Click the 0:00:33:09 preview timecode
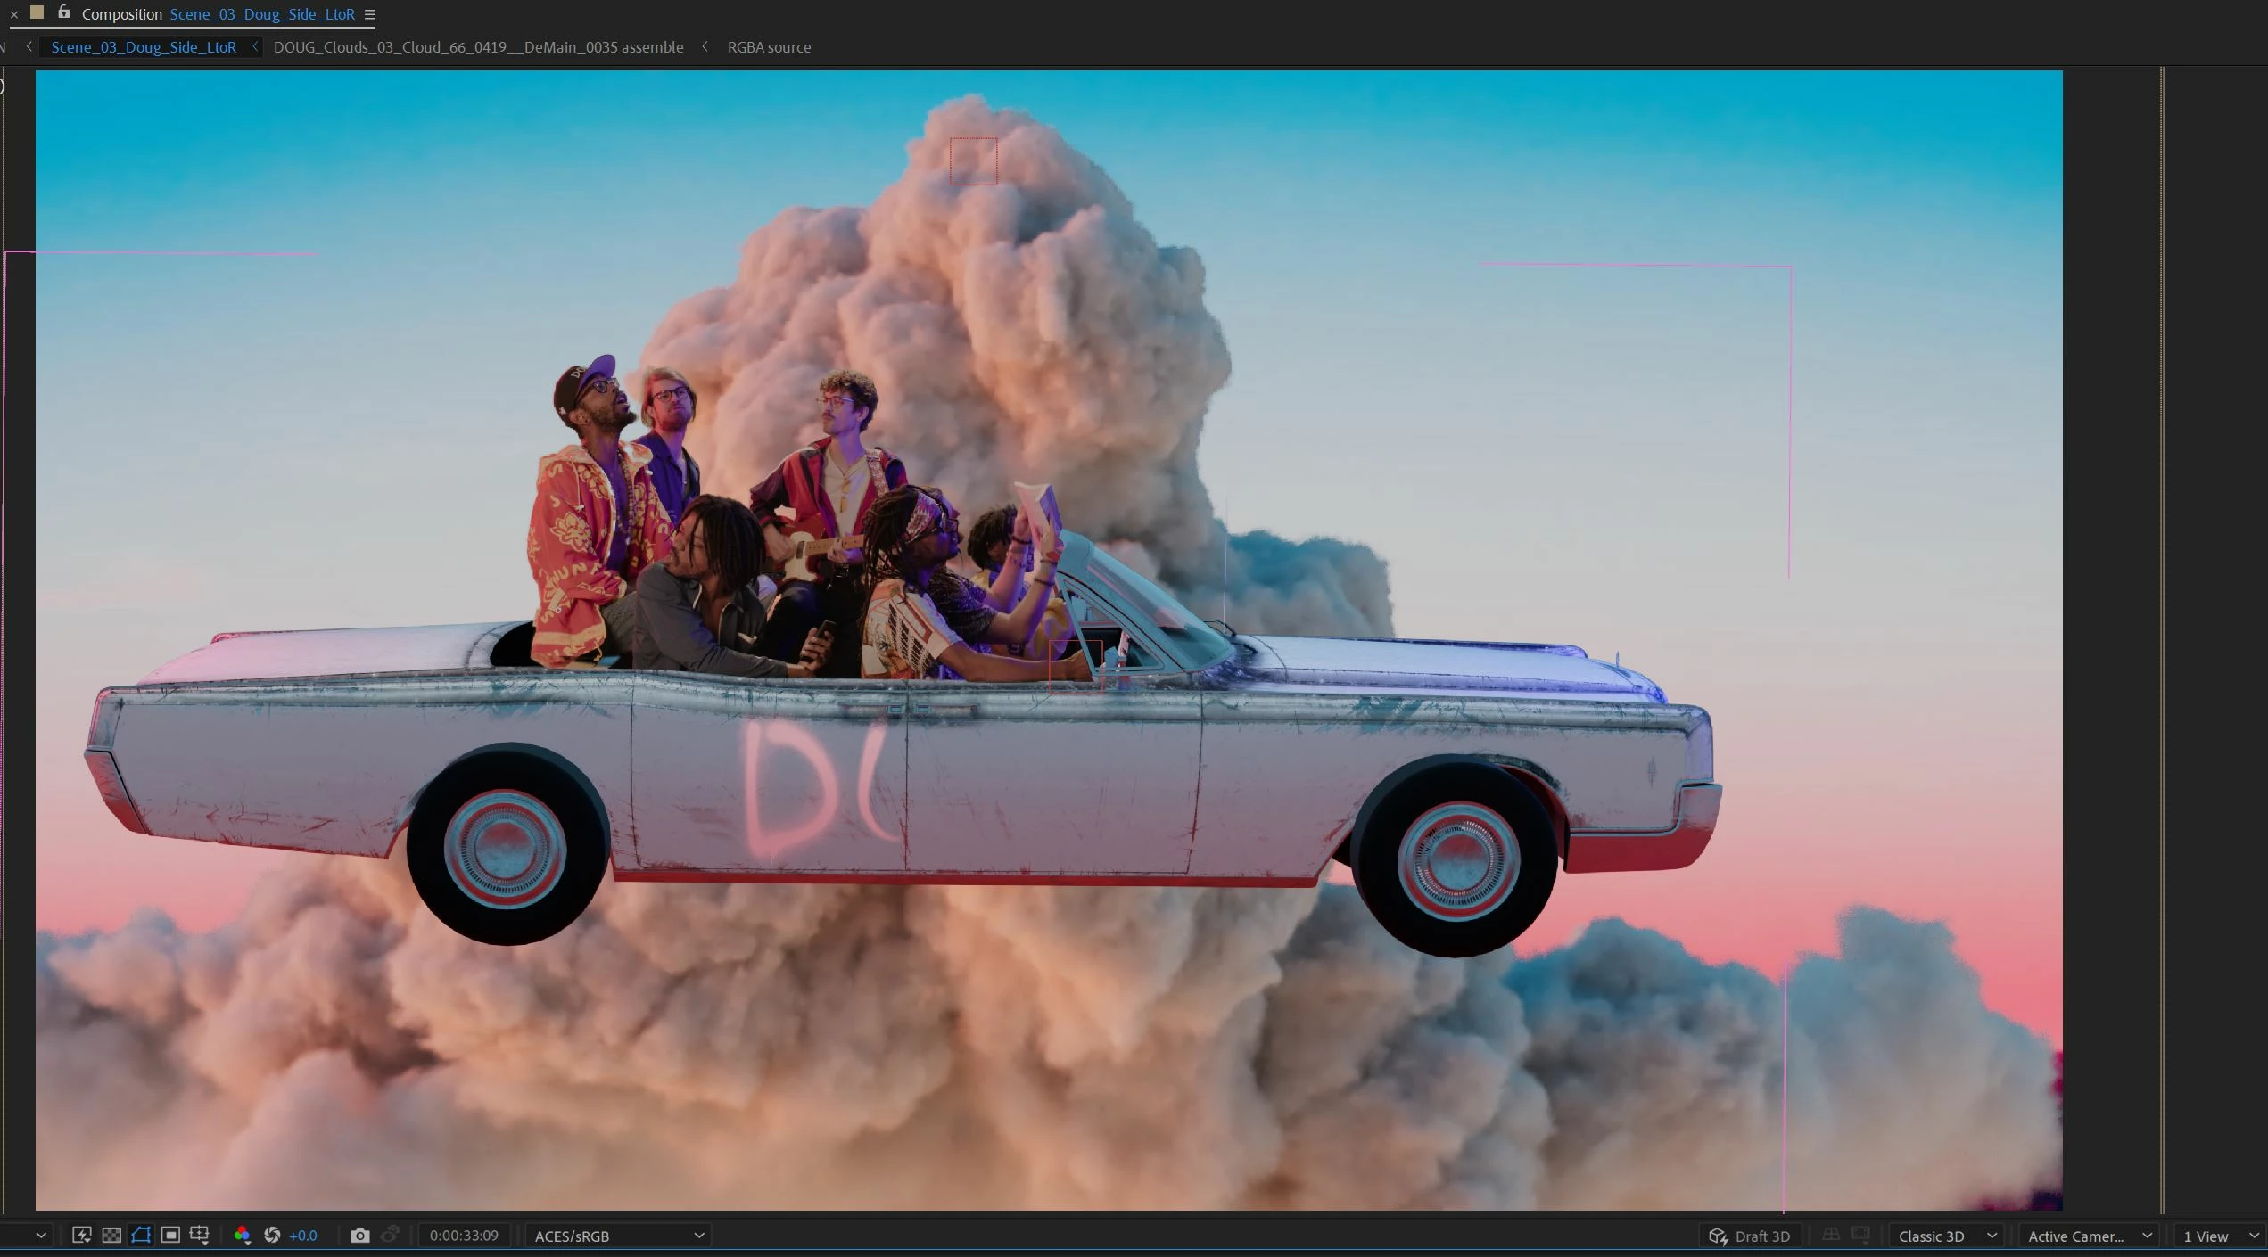 coord(464,1236)
